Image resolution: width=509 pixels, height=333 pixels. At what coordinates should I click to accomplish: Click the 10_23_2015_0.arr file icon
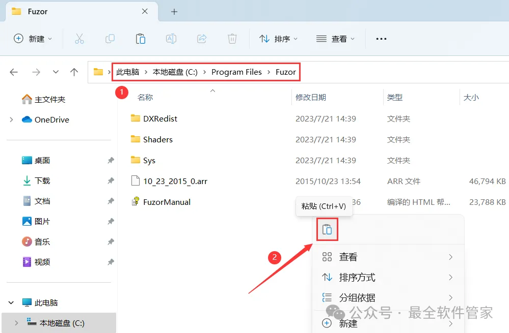(x=136, y=180)
